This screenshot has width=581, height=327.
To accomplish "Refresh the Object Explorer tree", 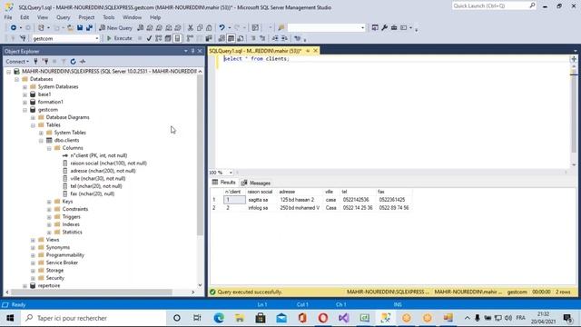I will 73,62.
